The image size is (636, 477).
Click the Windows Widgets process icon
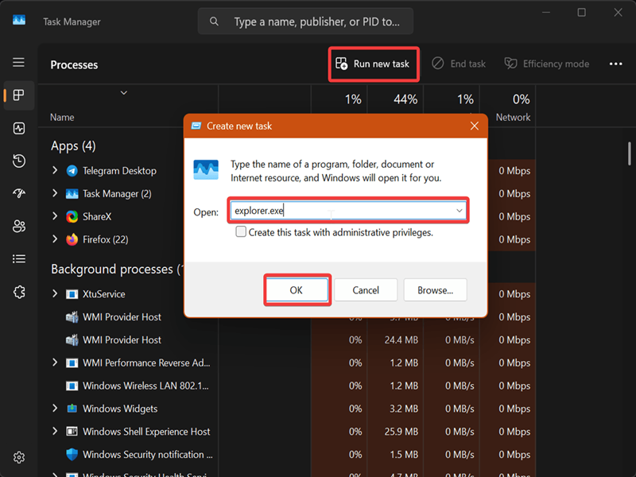(72, 409)
